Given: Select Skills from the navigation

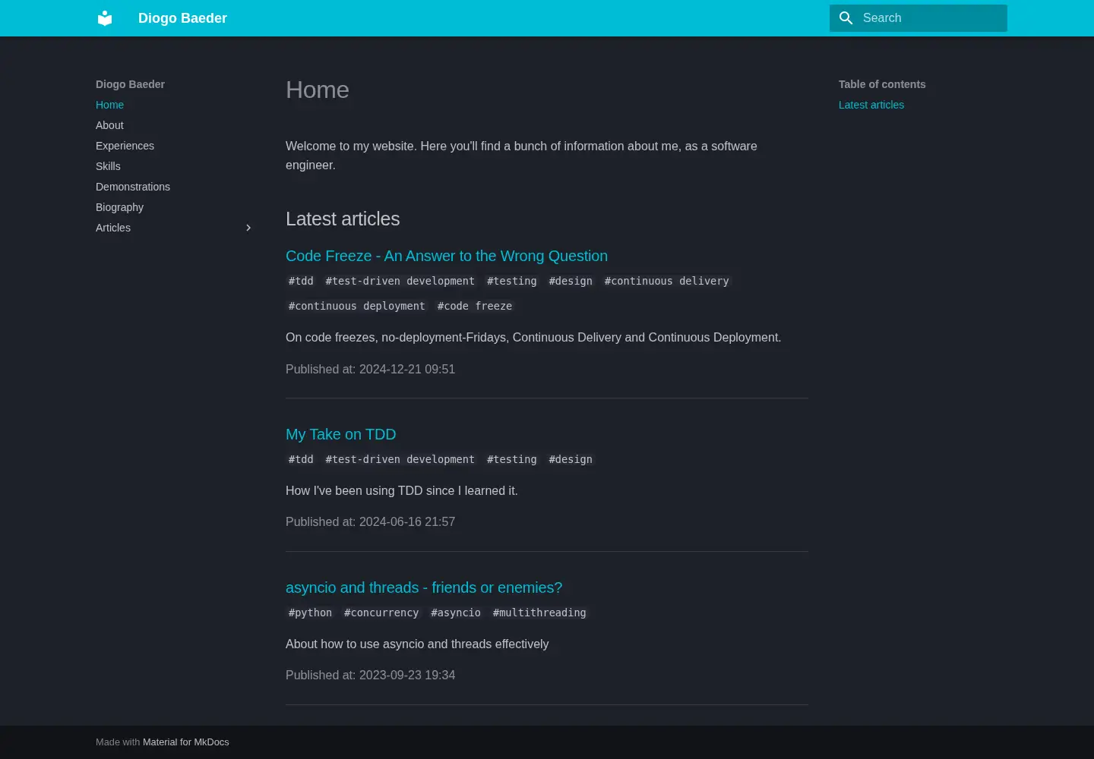Looking at the screenshot, I should click(108, 166).
